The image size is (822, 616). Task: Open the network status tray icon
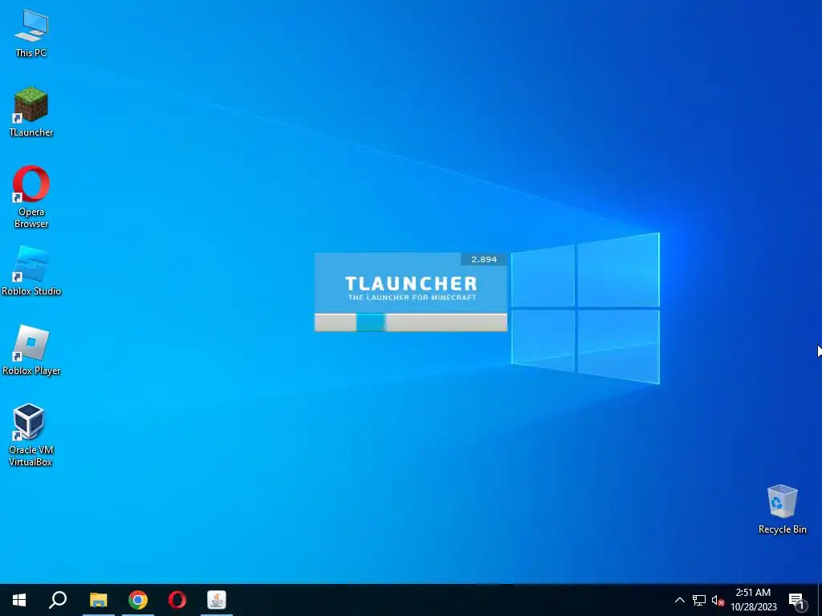(x=699, y=600)
